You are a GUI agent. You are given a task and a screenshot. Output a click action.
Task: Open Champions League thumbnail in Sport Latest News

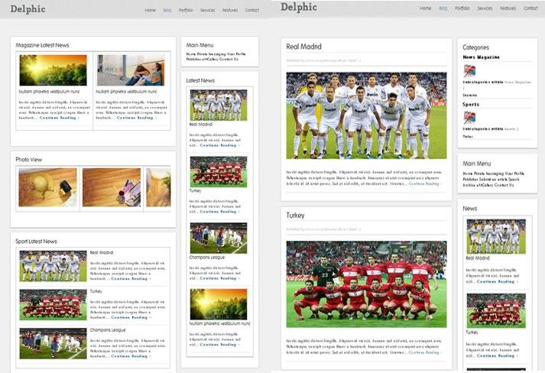point(54,343)
